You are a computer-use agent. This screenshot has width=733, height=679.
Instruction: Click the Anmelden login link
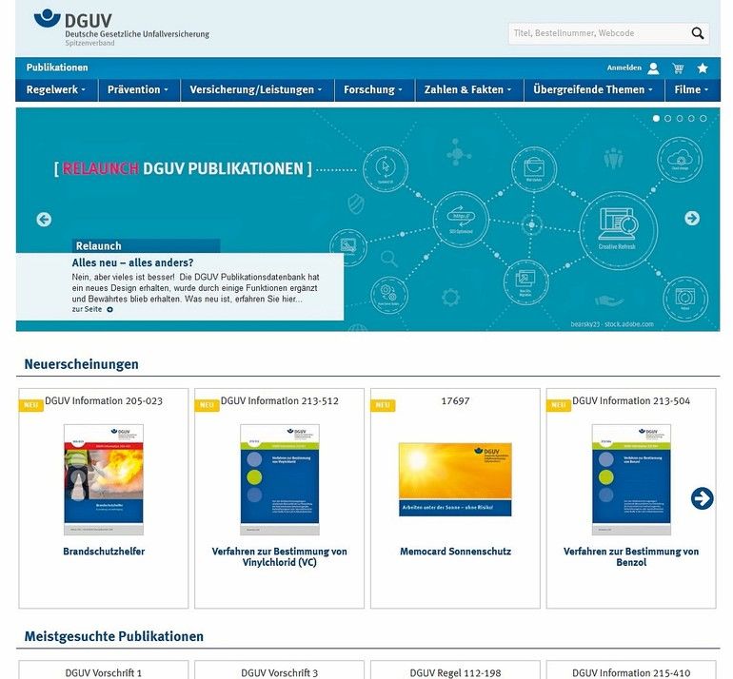point(624,68)
